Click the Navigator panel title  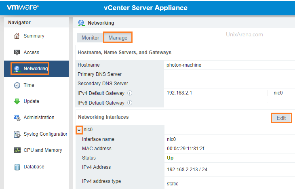tap(19, 22)
